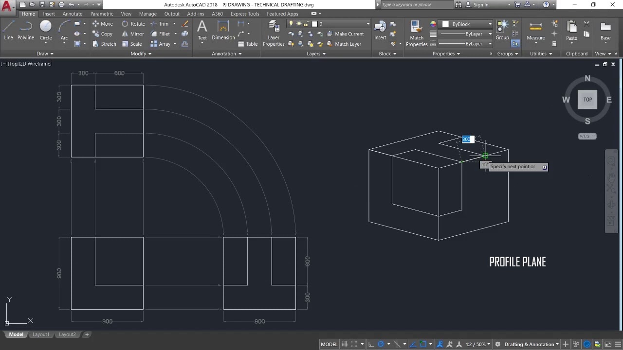Toggle object snap tracking
Viewport: 623px width, 350px height.
(x=413, y=344)
